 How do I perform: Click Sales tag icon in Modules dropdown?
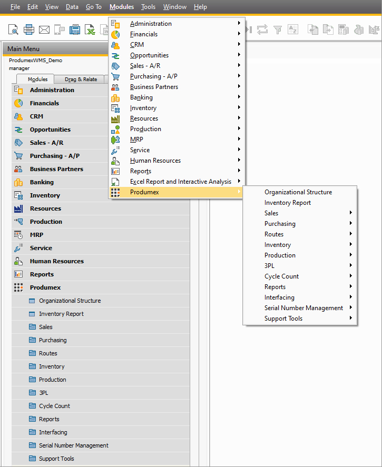click(115, 66)
